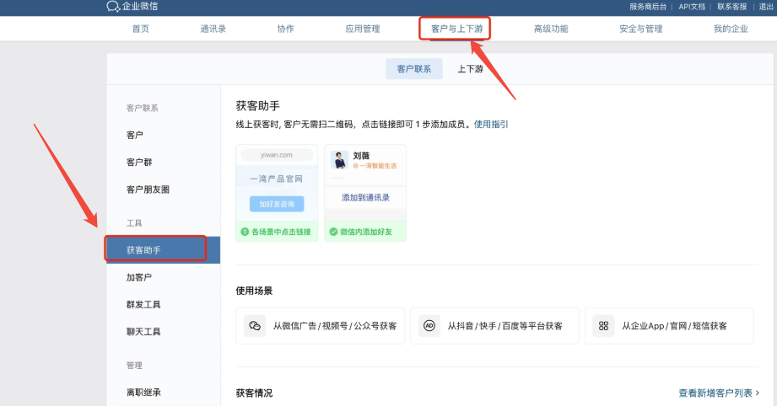Open the 从企业App/官网/短信获客 card

click(669, 325)
